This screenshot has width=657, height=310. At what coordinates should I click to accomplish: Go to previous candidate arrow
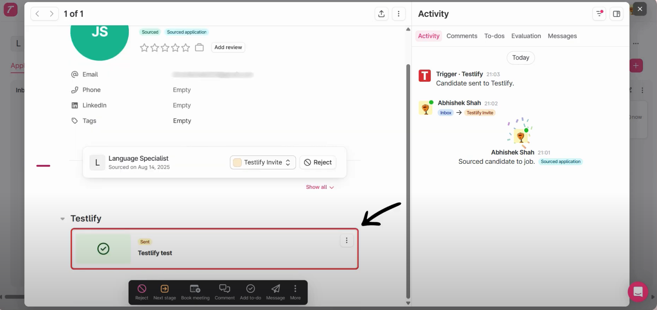38,14
